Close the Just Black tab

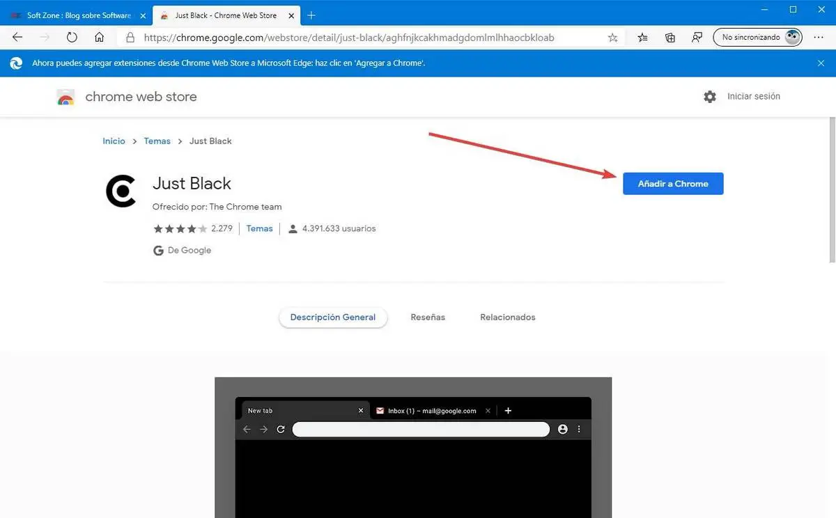291,15
